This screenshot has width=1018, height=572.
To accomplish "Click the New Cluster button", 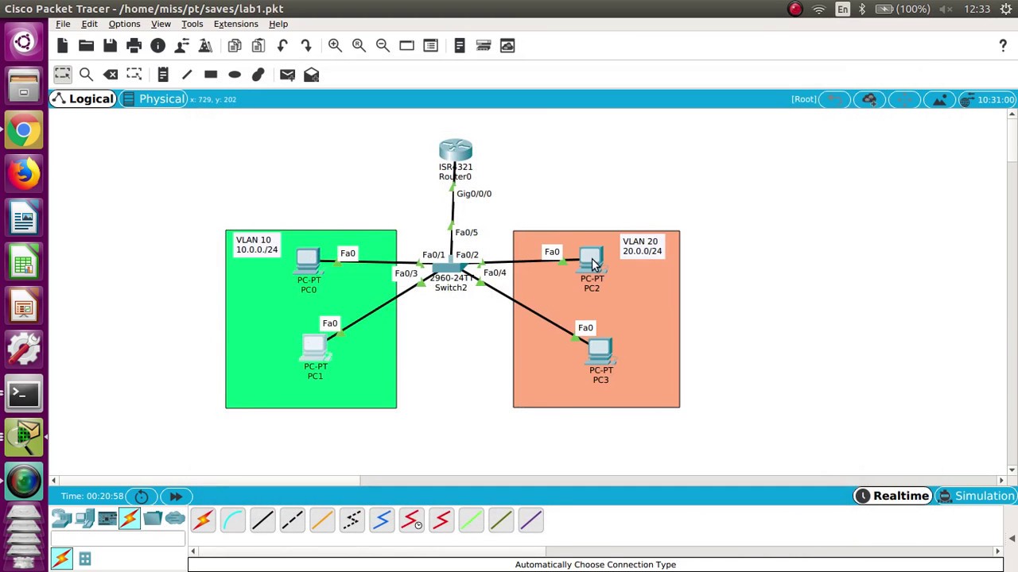I will (869, 99).
